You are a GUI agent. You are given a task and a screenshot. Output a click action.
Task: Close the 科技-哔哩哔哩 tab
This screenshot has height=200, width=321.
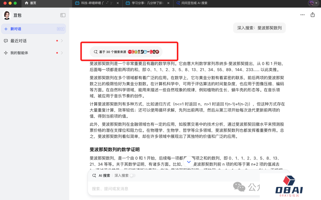[x=118, y=3]
